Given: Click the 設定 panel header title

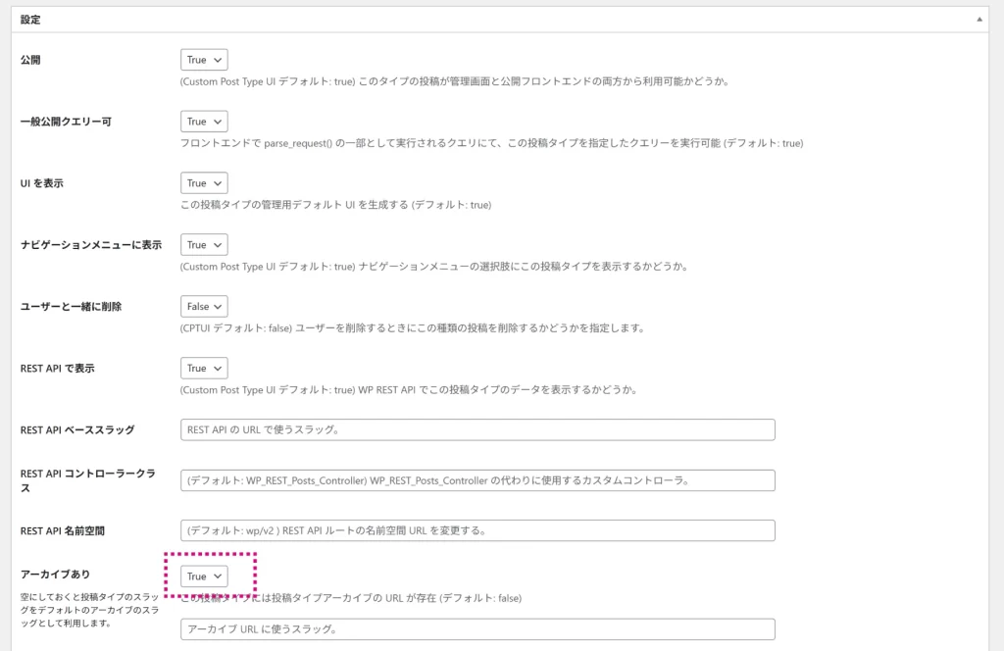Looking at the screenshot, I should (x=30, y=20).
